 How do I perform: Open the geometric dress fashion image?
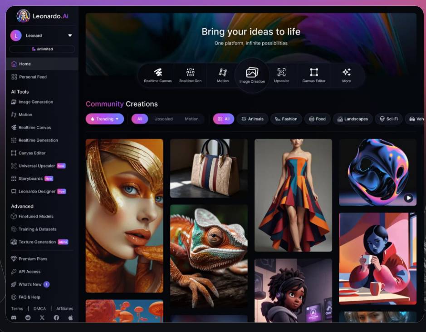point(293,195)
